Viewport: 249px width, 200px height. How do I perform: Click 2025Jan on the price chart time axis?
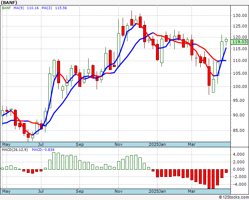pyautogui.click(x=157, y=144)
